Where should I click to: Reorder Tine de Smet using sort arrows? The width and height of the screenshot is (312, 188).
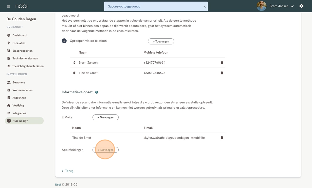click(x=74, y=73)
